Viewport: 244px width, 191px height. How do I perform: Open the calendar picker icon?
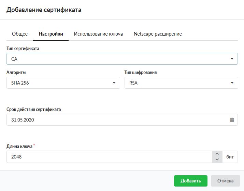pyautogui.click(x=232, y=120)
